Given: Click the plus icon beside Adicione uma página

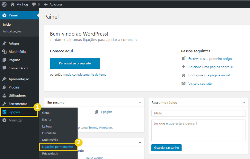Looking at the screenshot, I should click(183, 67).
